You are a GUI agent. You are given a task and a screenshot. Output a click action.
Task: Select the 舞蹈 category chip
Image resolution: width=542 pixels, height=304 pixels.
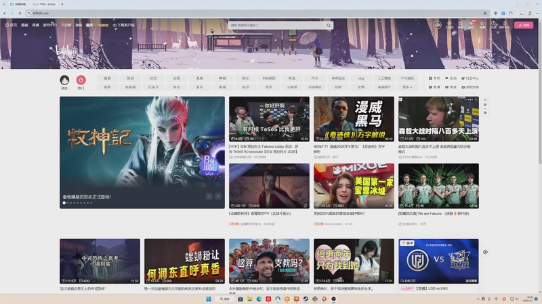tap(223, 78)
